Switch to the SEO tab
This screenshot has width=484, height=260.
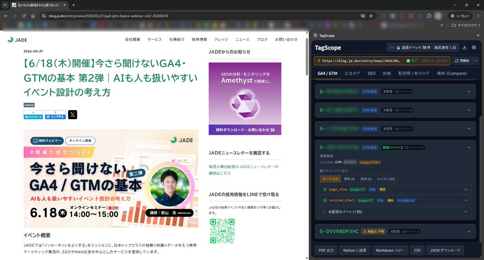click(371, 73)
